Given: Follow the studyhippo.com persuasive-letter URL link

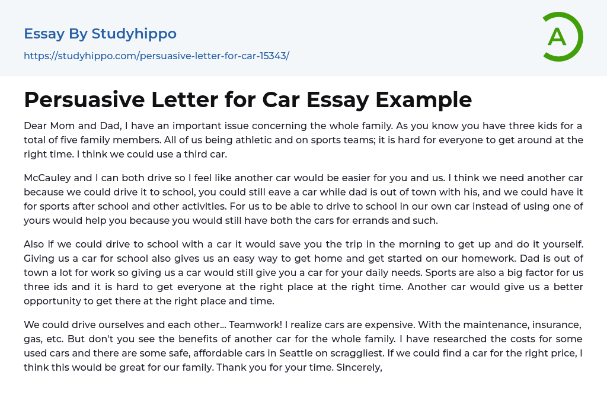Looking at the screenshot, I should [x=156, y=56].
